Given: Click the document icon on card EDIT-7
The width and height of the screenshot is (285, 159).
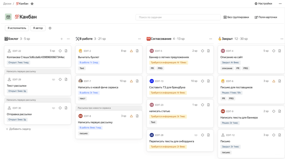Looking at the screenshot, I should (x=137, y=81).
